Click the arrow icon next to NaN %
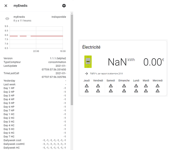This screenshot has width=170, height=150. 87,73
